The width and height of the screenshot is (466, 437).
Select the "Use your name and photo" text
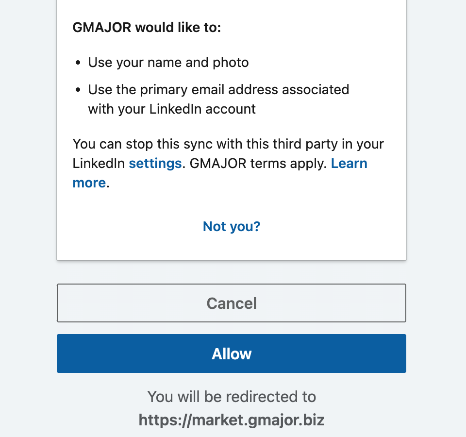[x=168, y=63]
